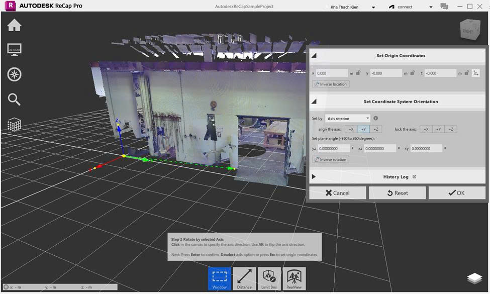
Task: Click the yz plane angle field
Action: tap(334, 148)
